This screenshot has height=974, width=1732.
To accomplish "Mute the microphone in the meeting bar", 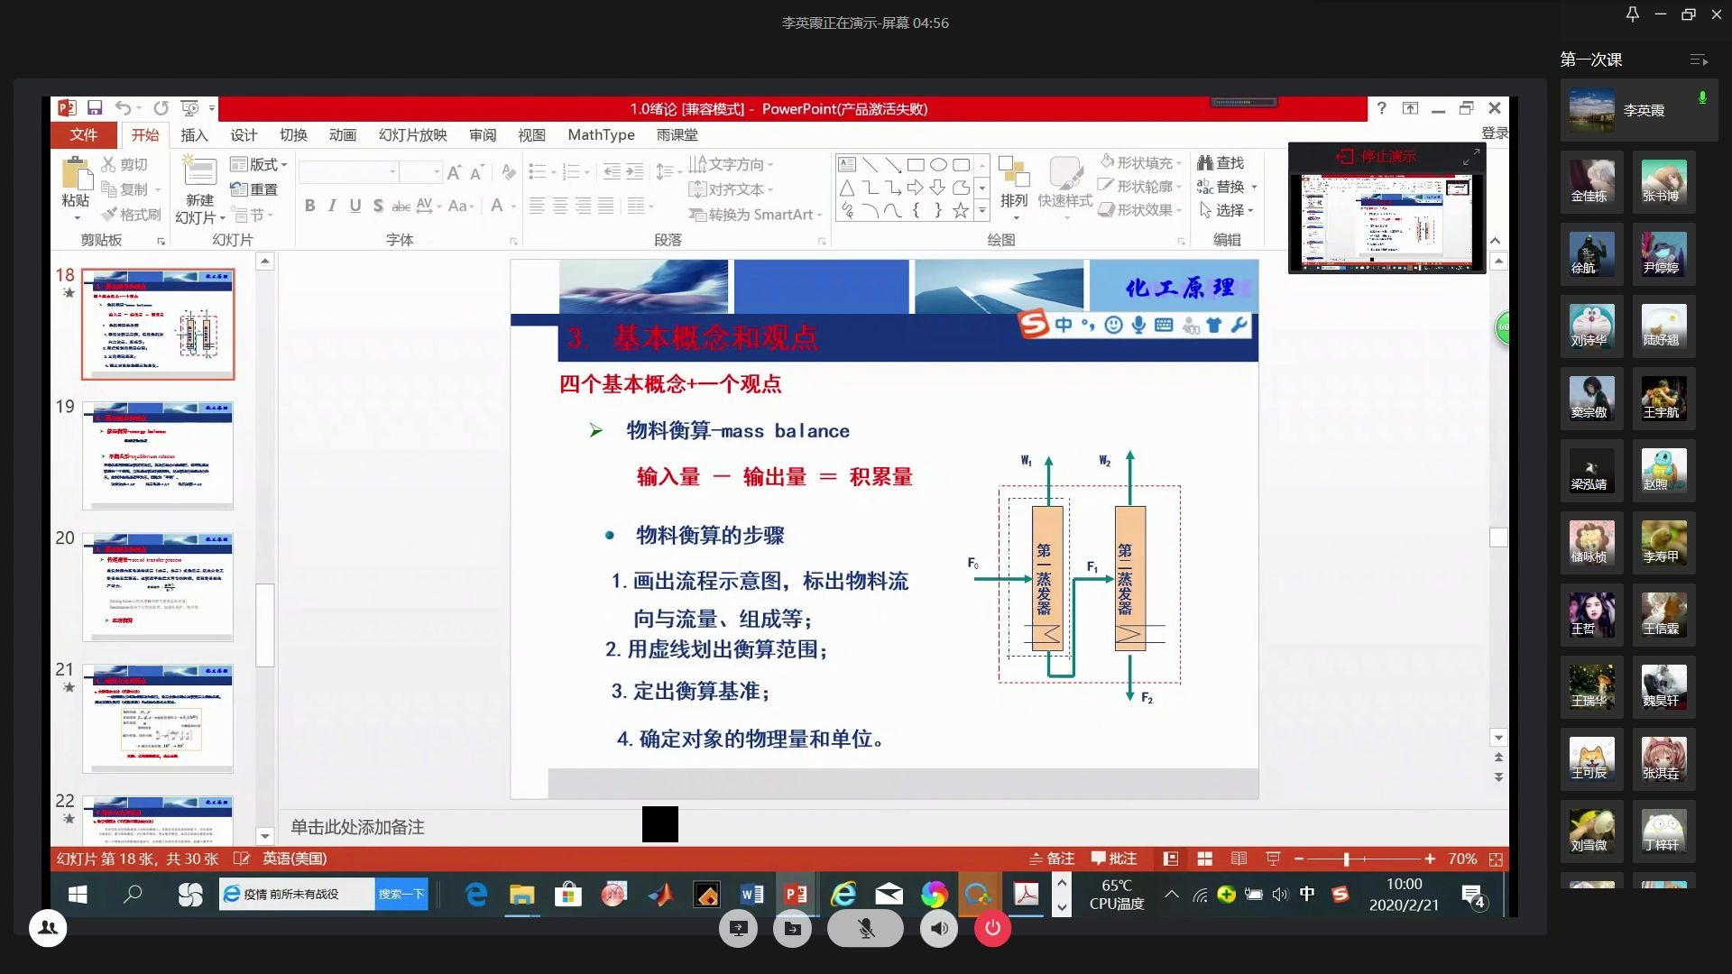I will click(x=864, y=927).
